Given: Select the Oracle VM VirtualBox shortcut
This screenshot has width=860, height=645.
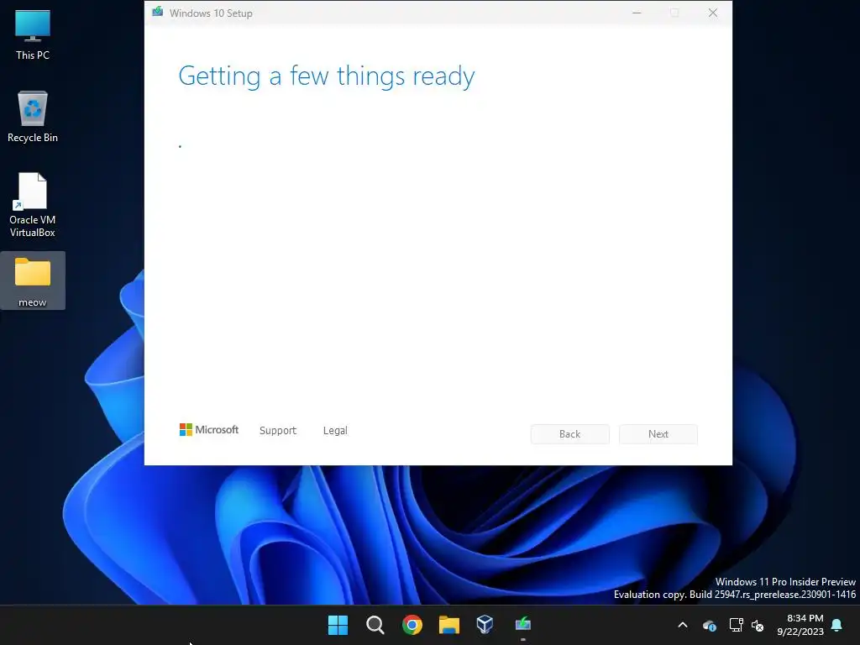Looking at the screenshot, I should tap(33, 205).
